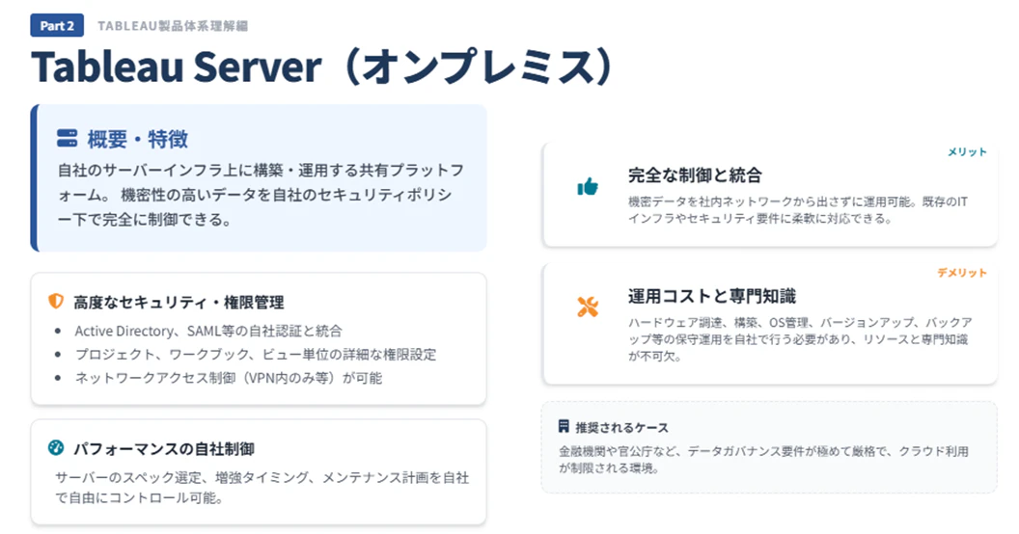Click the Part 2 badge
This screenshot has height=534, width=1019.
[x=57, y=26]
